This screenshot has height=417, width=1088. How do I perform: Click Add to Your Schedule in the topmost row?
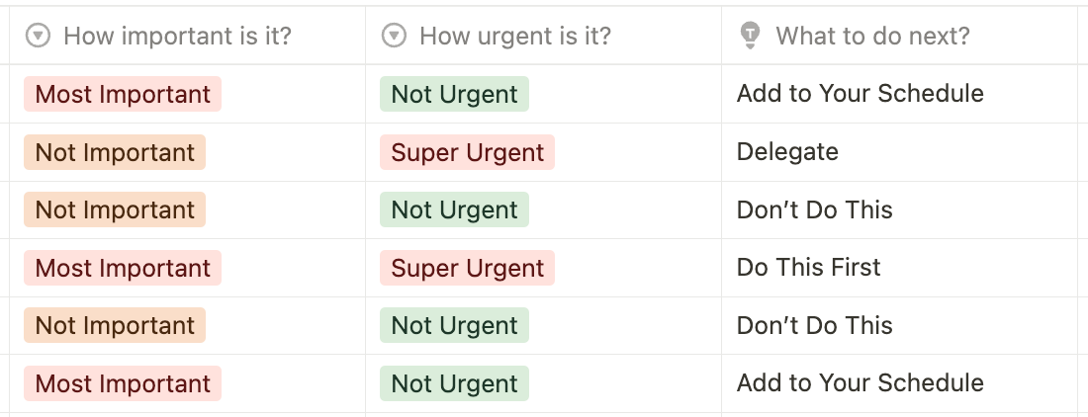coord(860,94)
